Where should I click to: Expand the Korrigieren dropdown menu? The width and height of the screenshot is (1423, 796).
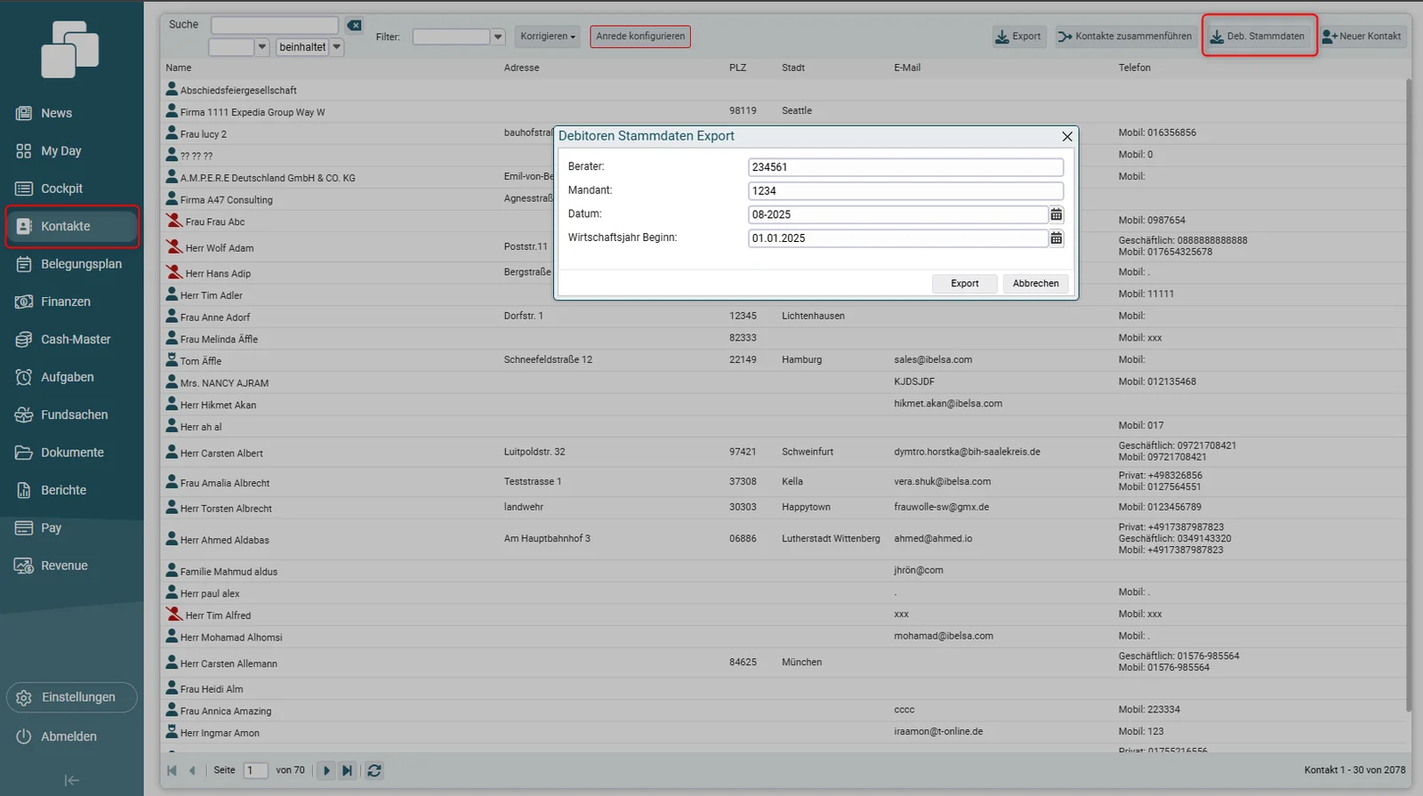548,36
